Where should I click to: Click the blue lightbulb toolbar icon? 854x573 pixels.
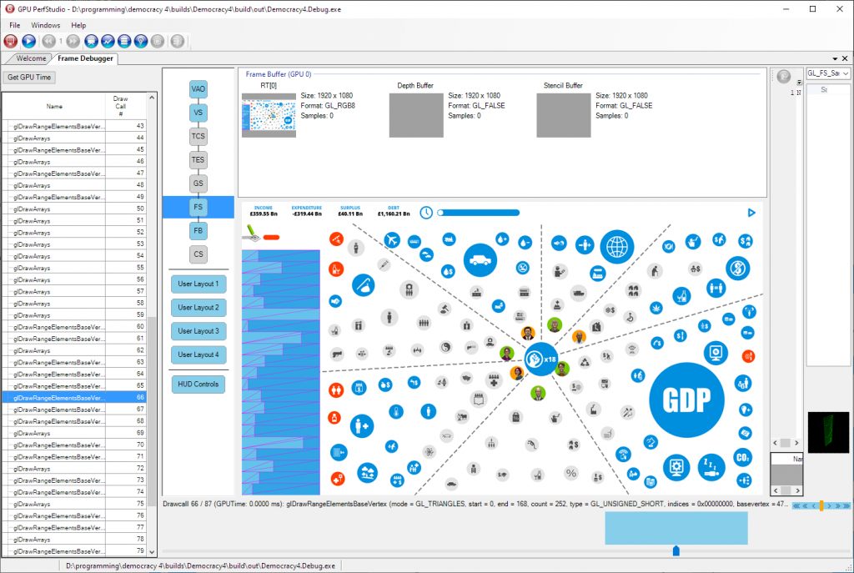(x=141, y=42)
